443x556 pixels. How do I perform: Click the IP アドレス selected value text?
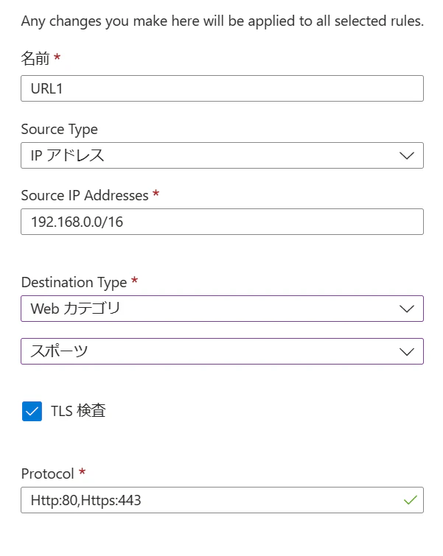click(67, 155)
